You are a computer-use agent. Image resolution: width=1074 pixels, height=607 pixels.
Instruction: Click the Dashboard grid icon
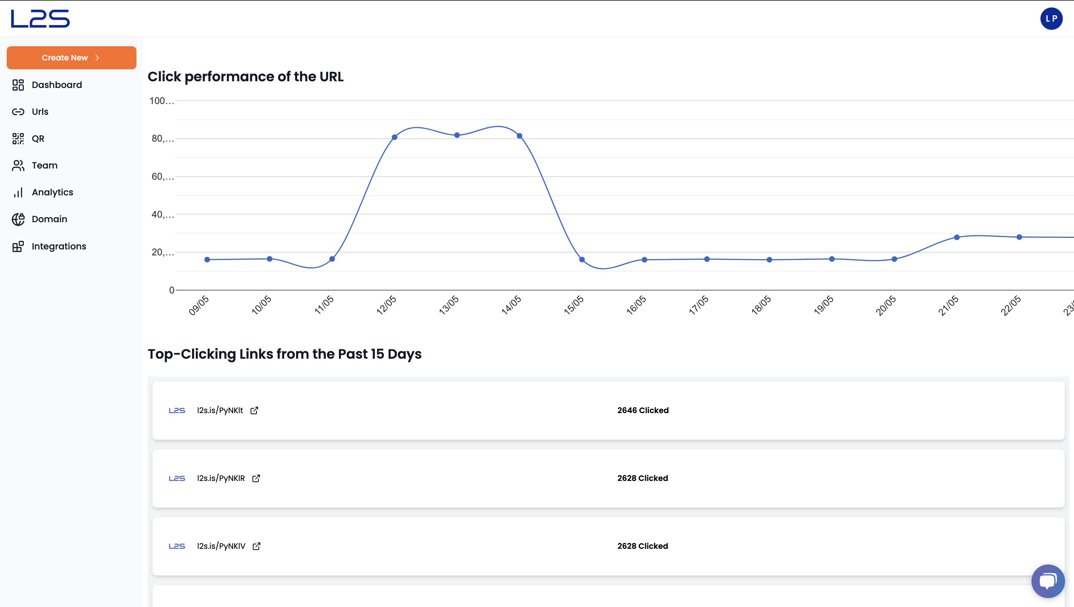(18, 85)
